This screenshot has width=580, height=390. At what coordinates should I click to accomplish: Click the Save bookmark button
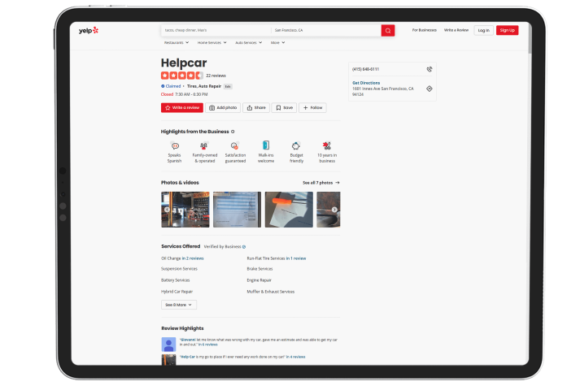(284, 108)
